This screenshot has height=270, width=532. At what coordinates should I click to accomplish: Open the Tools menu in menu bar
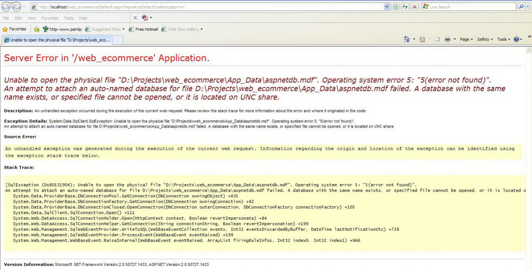click(69, 18)
